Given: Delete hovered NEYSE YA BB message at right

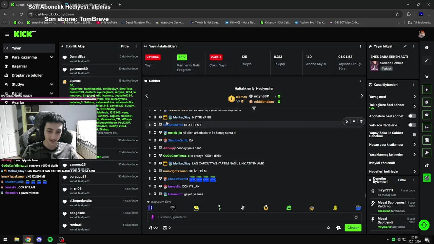Looking at the screenshot, I should tap(361, 121).
